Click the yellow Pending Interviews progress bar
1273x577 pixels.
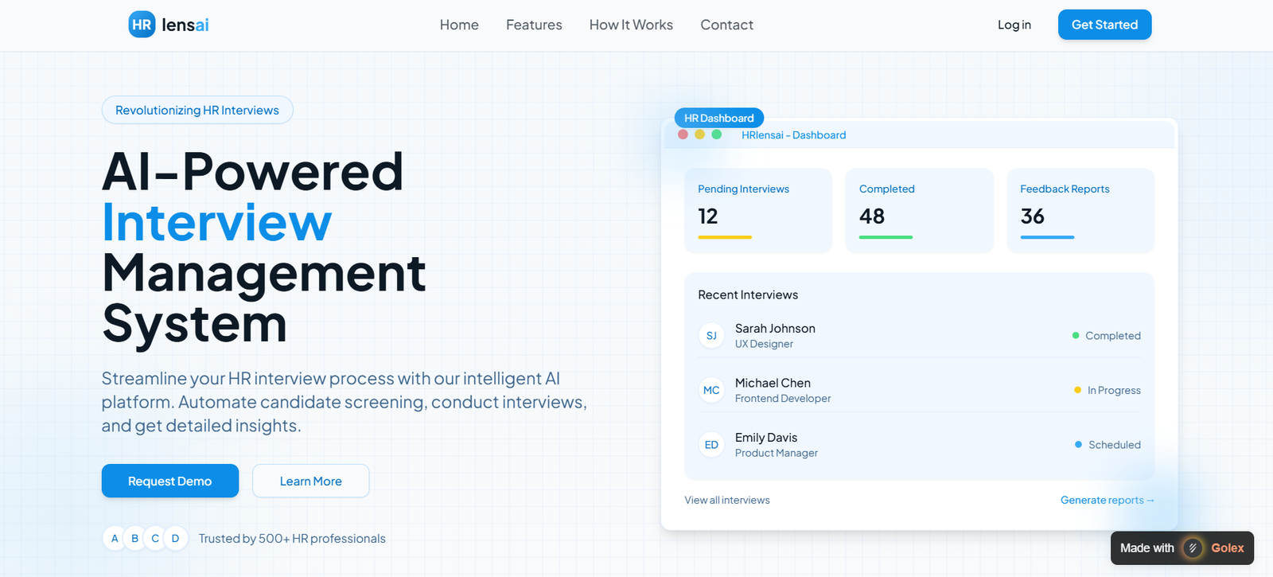point(725,237)
